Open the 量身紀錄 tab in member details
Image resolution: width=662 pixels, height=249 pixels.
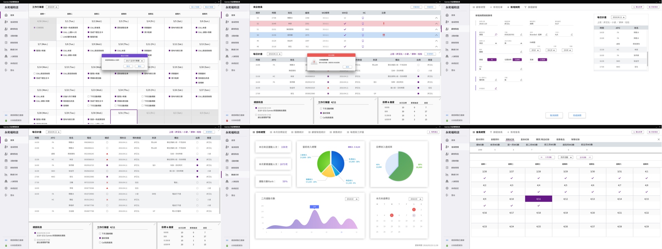tap(525, 140)
